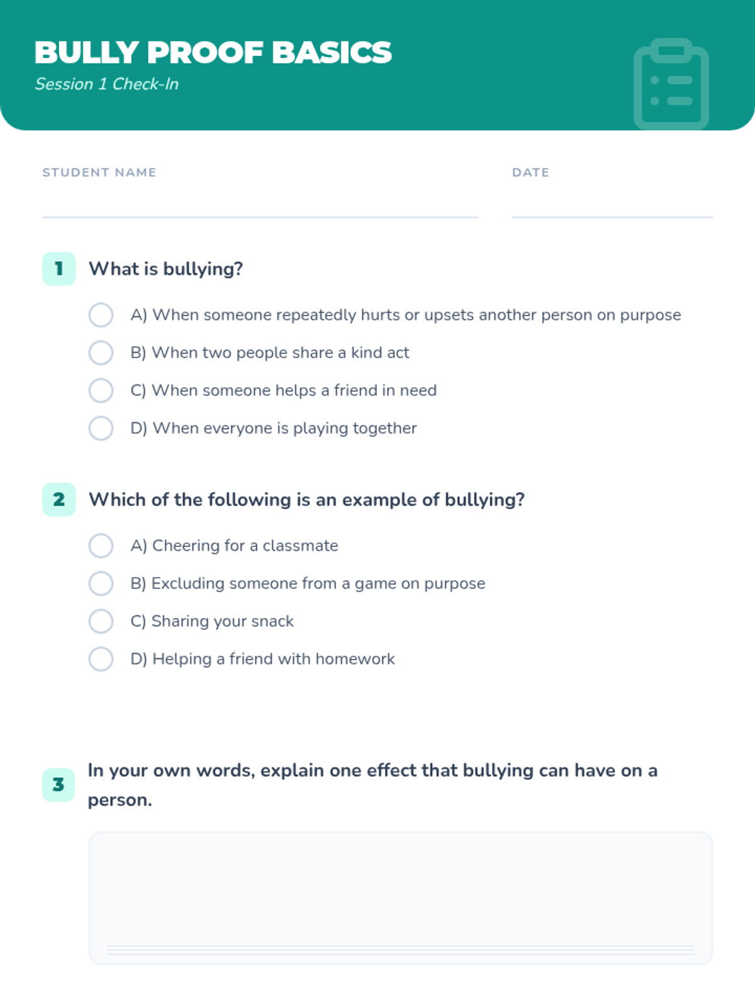The width and height of the screenshot is (755, 1007).
Task: Select option A, repeatedly hurts or upsets
Action: (x=101, y=315)
